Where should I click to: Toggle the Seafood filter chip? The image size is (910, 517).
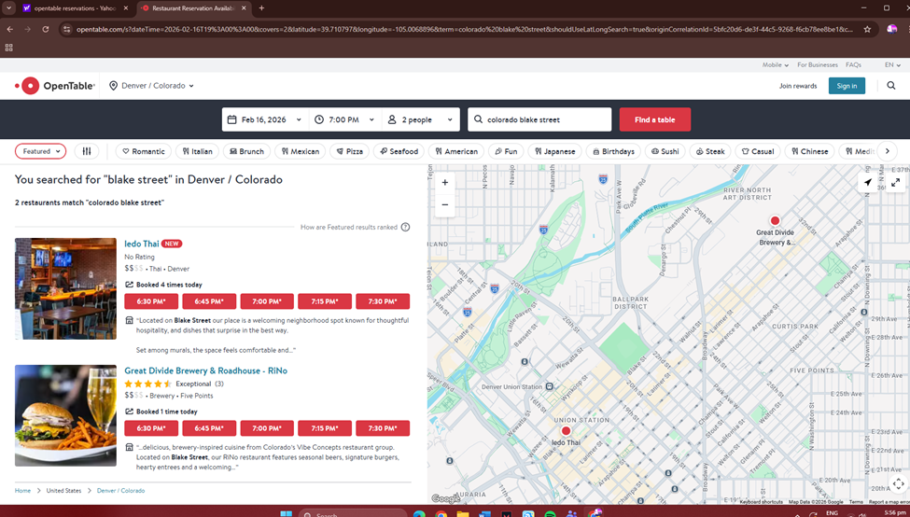click(x=399, y=151)
